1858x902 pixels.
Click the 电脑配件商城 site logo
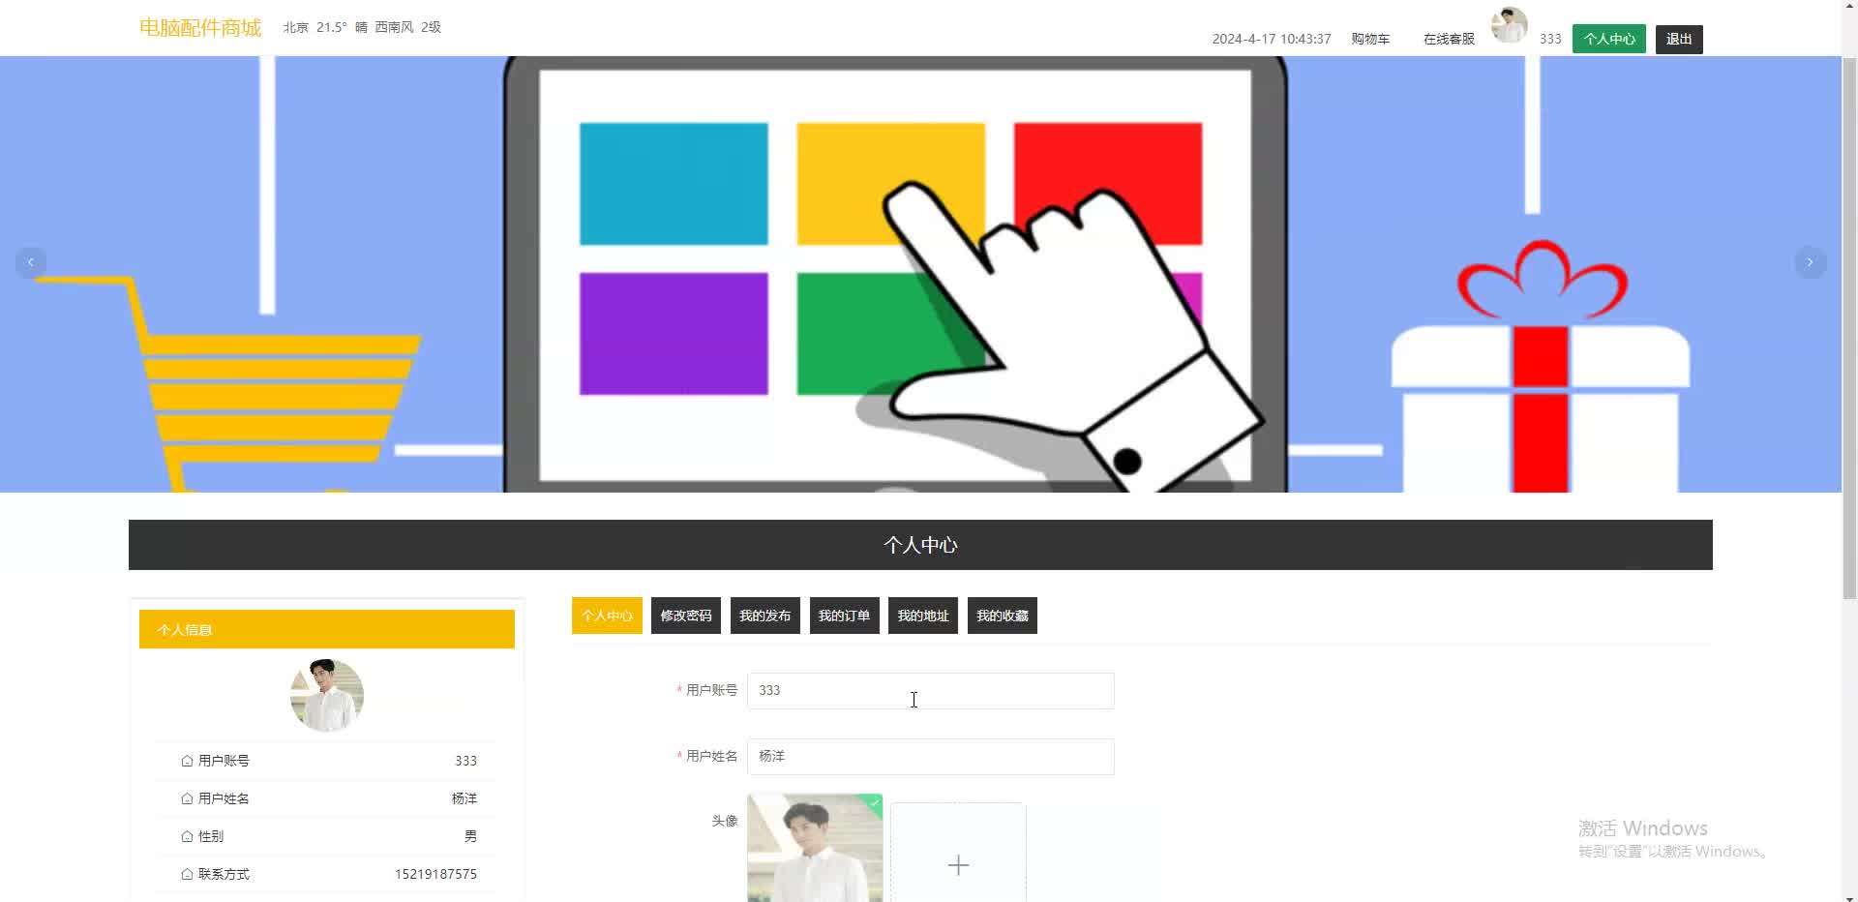[x=200, y=27]
